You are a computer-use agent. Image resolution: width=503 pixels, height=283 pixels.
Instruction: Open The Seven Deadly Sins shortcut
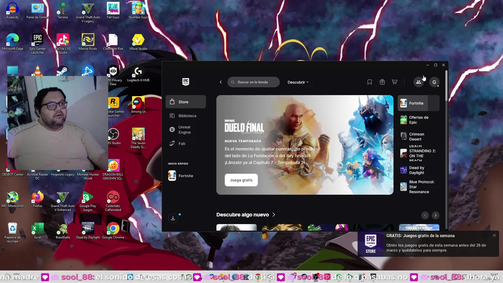pyautogui.click(x=138, y=138)
